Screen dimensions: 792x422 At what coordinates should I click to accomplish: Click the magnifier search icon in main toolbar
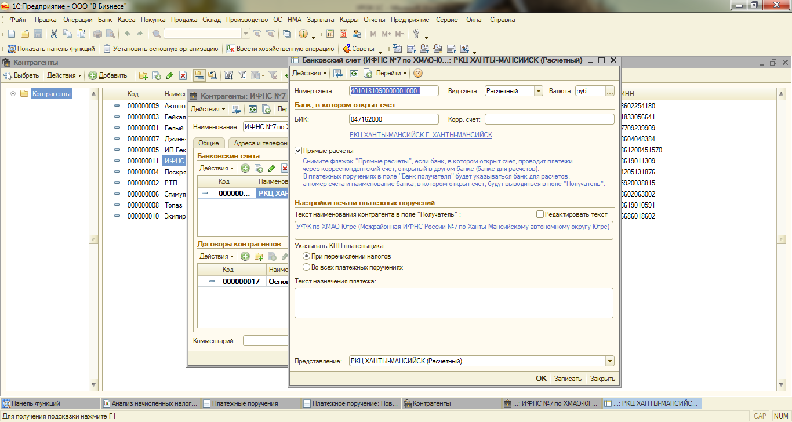(157, 34)
